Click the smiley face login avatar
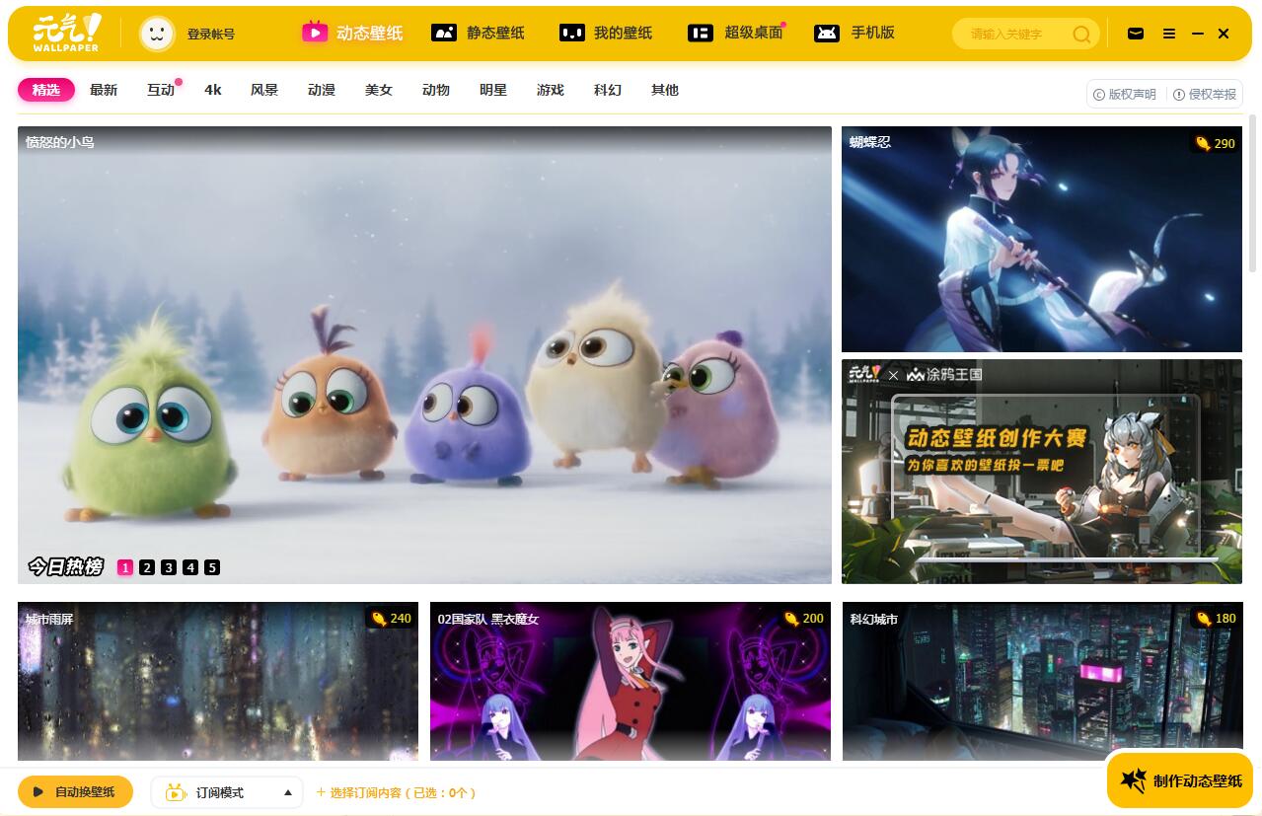The image size is (1262, 816). (157, 34)
